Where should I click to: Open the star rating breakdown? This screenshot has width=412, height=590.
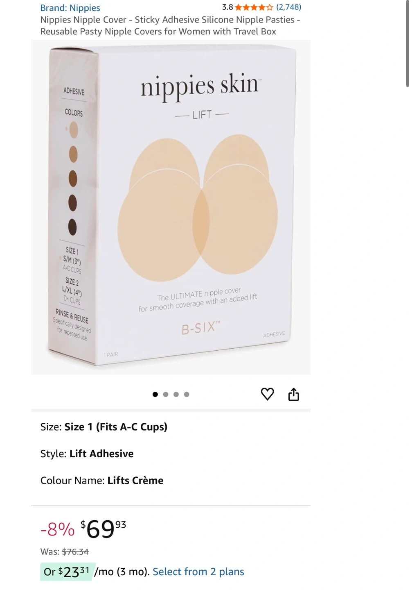tap(254, 7)
